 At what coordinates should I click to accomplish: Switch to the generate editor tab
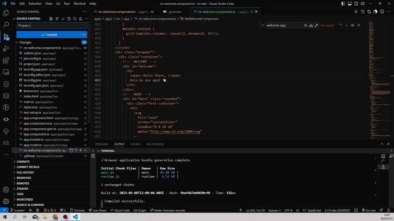point(172,12)
